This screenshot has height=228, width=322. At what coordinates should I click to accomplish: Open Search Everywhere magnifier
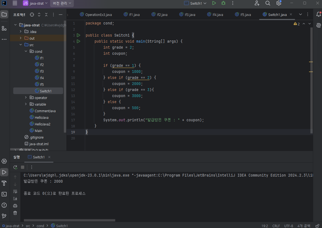click(x=268, y=3)
